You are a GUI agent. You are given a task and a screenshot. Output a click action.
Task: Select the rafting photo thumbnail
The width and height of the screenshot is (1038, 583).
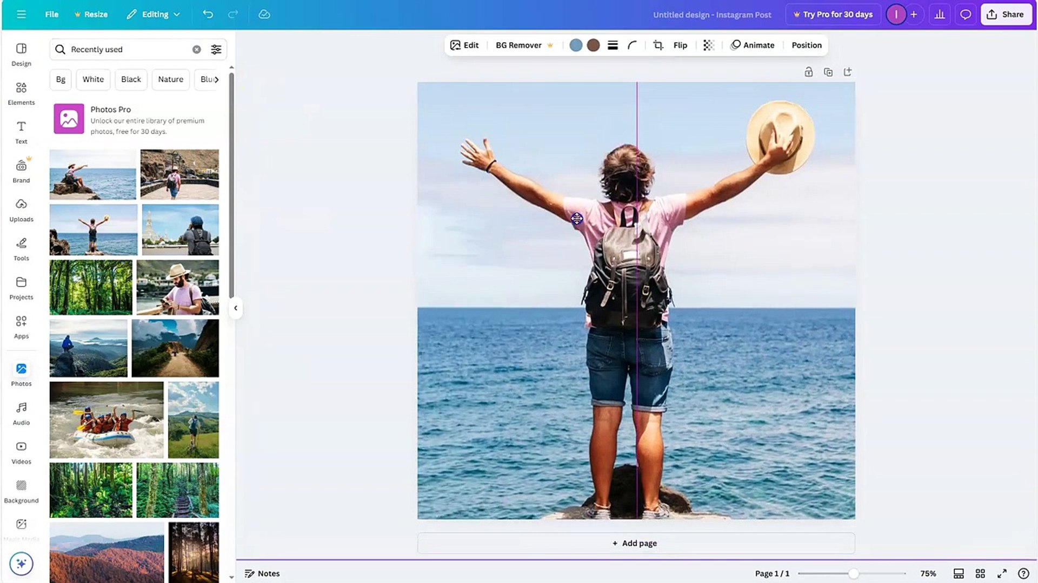click(x=106, y=419)
